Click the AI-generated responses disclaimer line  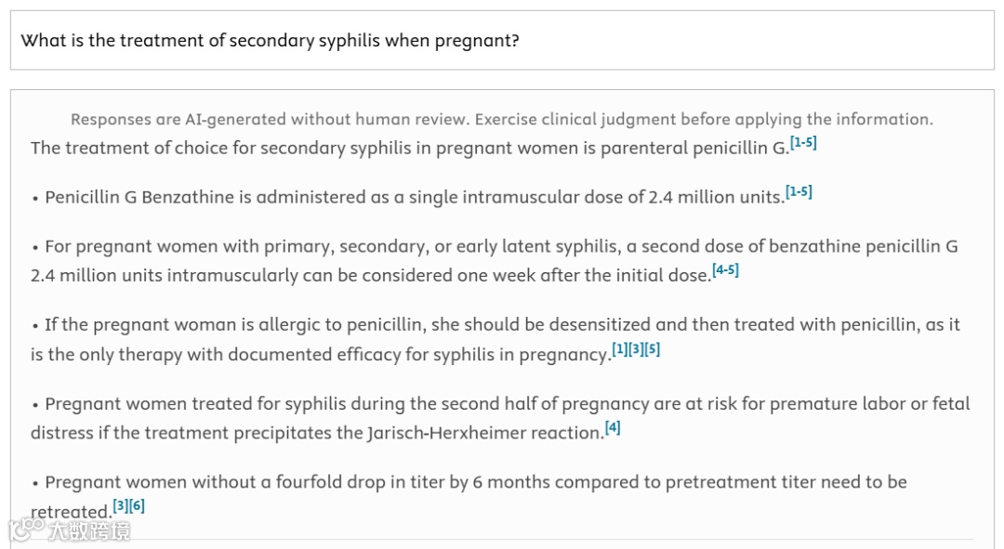click(x=502, y=119)
